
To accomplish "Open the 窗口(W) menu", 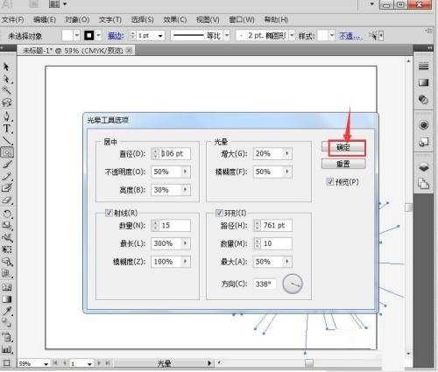I will coord(242,19).
